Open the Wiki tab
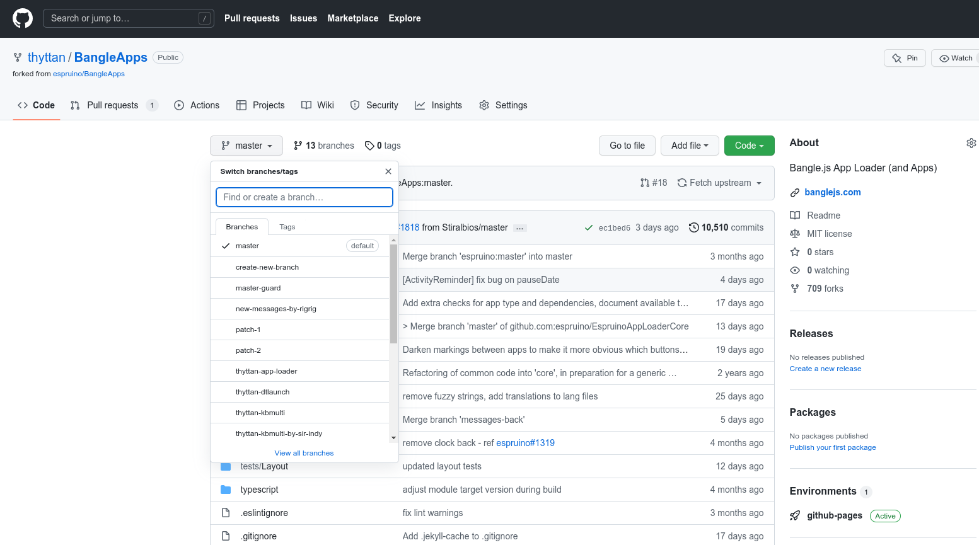 [318, 105]
